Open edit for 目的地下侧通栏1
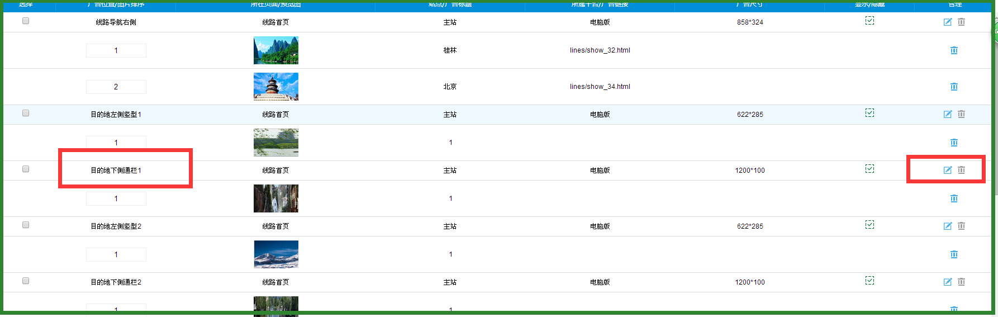 coord(947,170)
